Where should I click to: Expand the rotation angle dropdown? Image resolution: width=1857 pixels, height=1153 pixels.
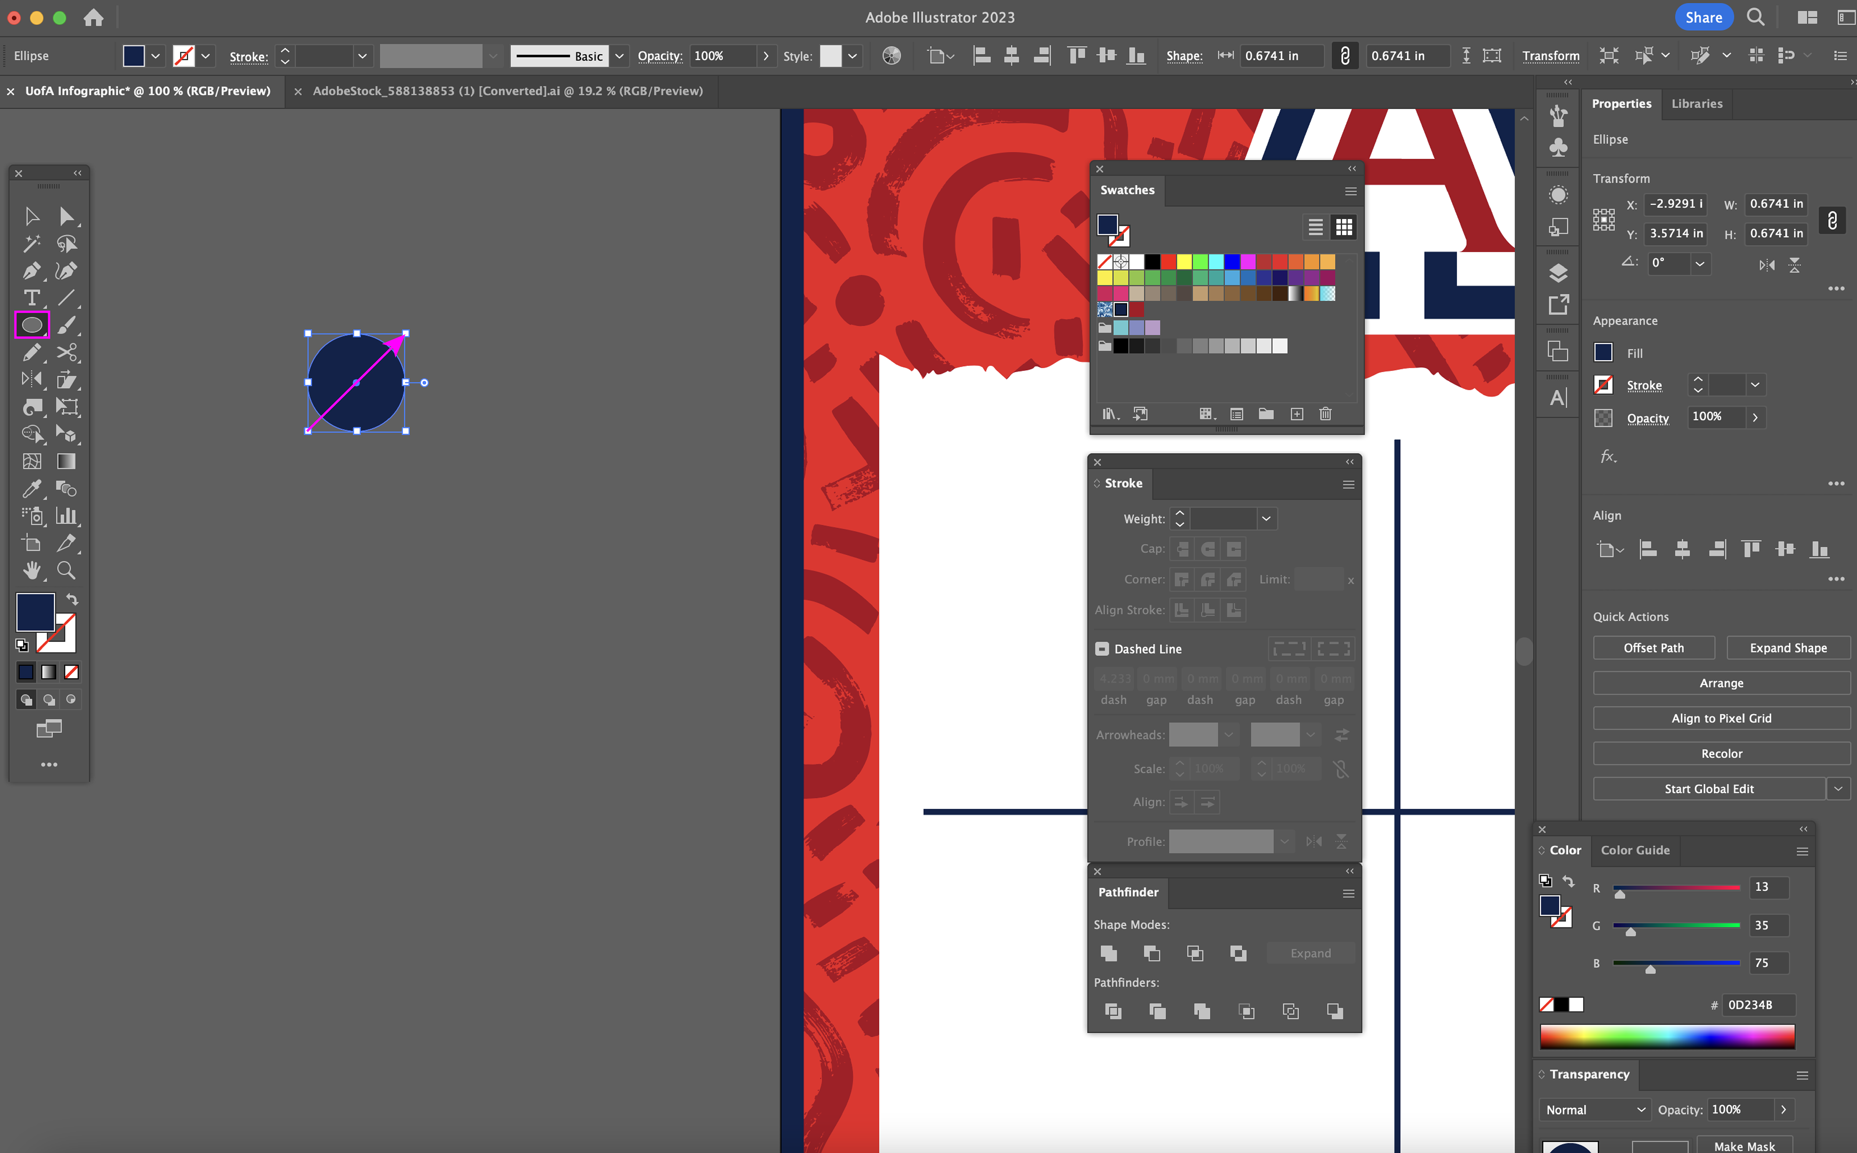click(x=1700, y=264)
